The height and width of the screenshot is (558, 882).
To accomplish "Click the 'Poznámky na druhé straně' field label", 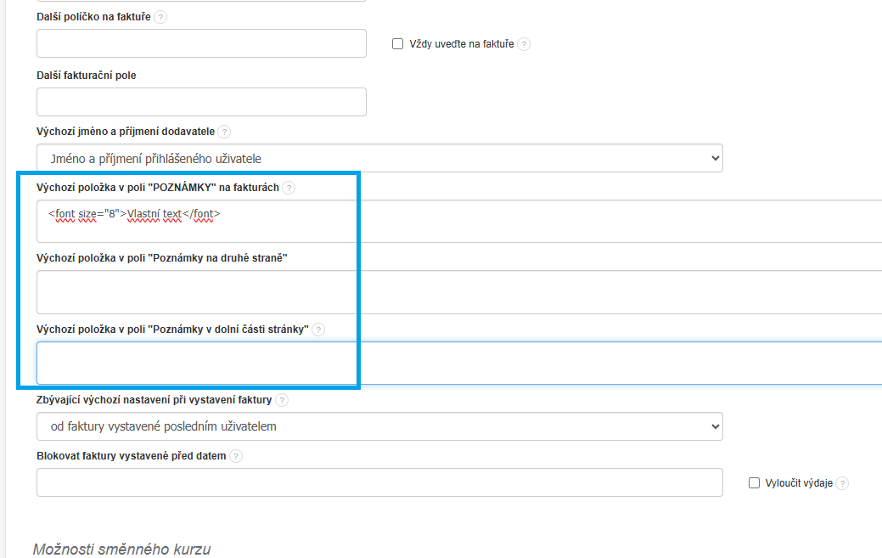I will 161,258.
